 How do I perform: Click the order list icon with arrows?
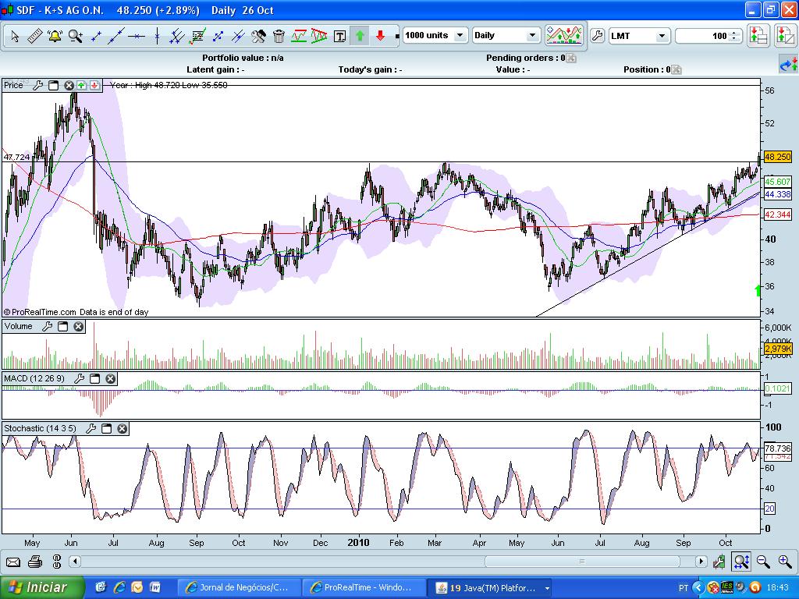(758, 36)
